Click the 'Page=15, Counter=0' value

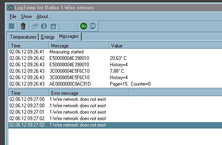click(x=130, y=84)
